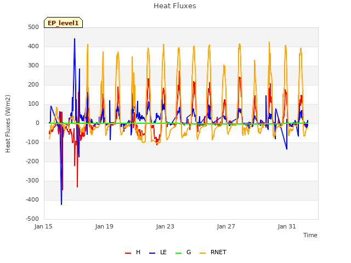Click the Jan 15 x-axis label

[43, 226]
